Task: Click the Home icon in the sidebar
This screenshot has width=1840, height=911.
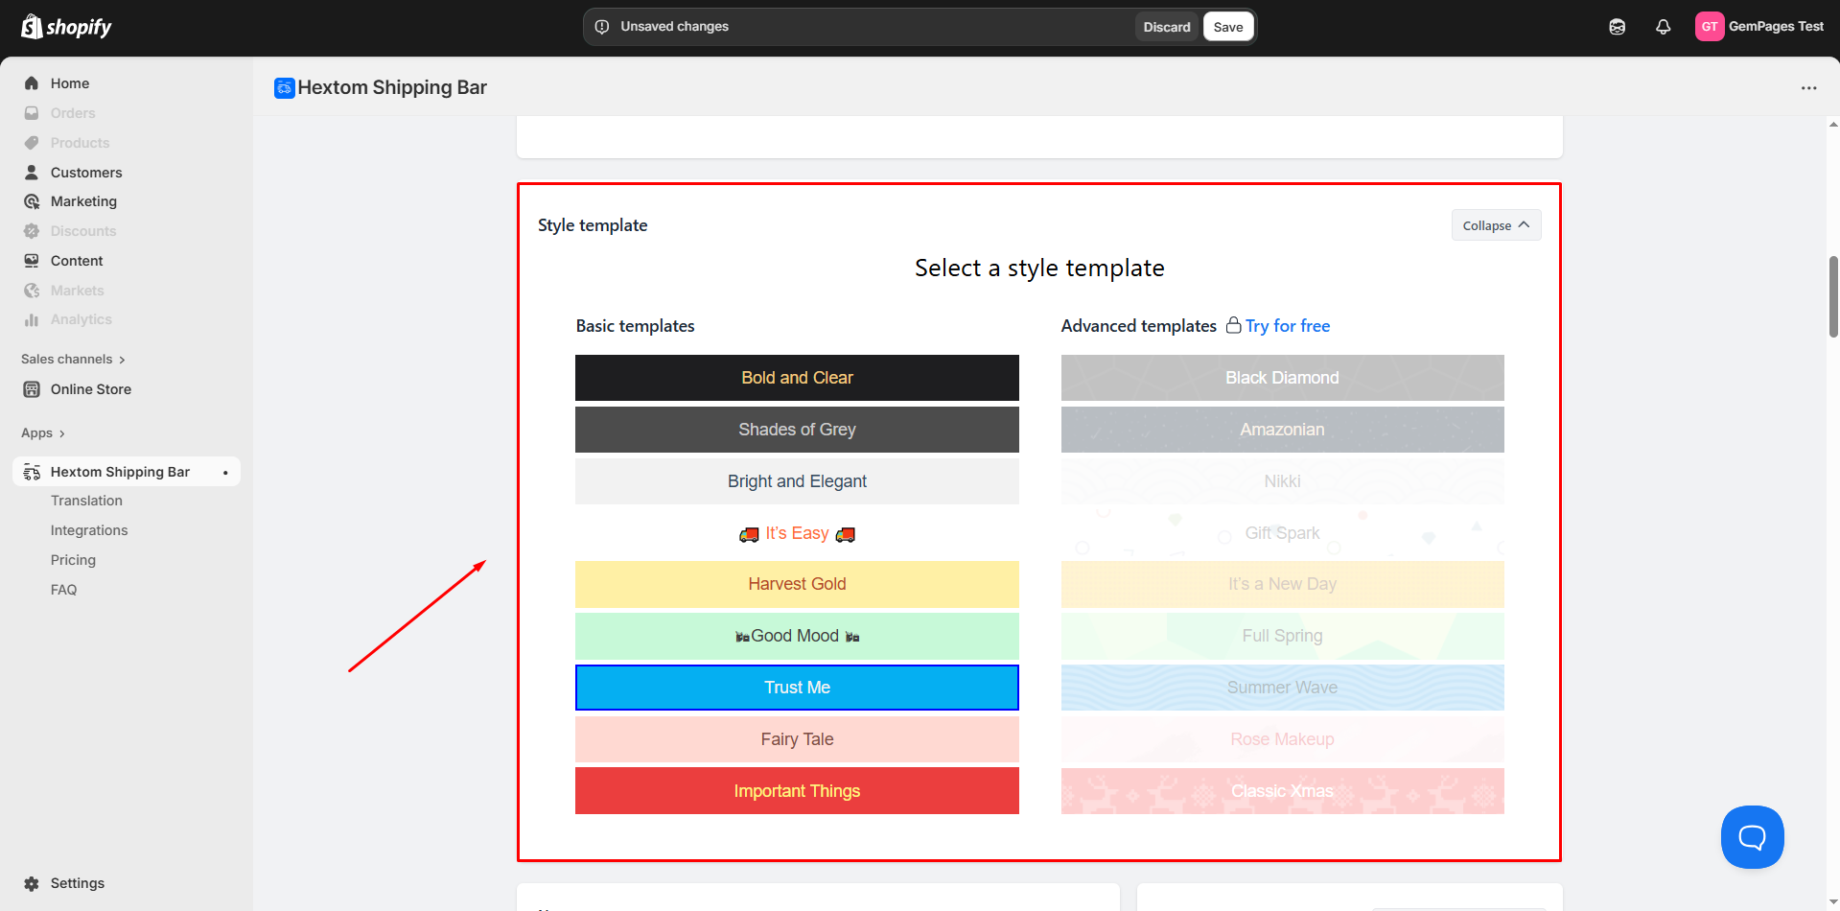Action: 32,83
